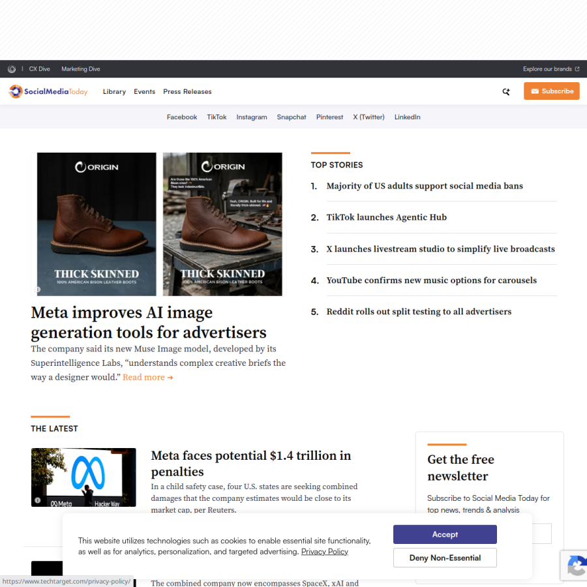Open the search icon in header

506,92
